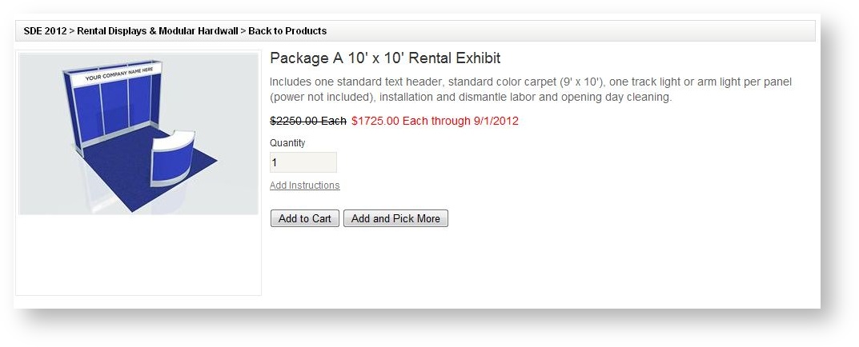859x347 pixels.
Task: Click the crossed-out $2250.00 Each price
Action: point(308,122)
